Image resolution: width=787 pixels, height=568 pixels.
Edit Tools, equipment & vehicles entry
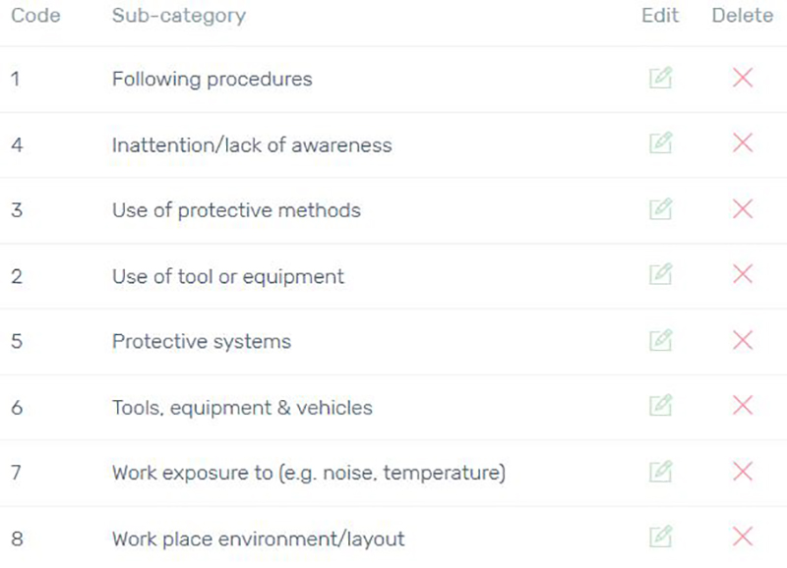point(660,405)
